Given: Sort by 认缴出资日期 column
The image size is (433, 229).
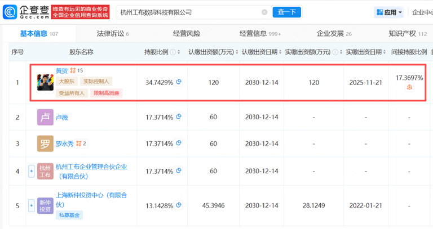Looking at the screenshot, I should click(280, 52).
